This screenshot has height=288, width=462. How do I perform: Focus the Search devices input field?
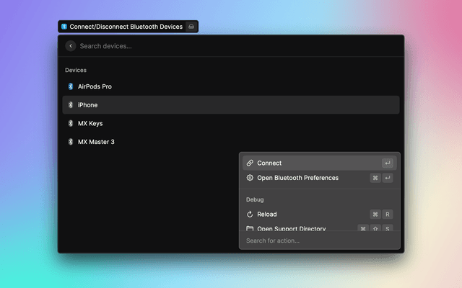217,46
